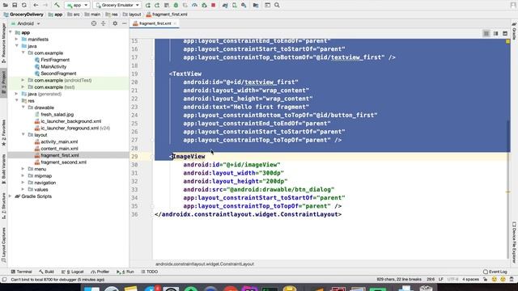Start debugging with the green bug icon
Image resolution: width=518 pixels, height=291 pixels.
(176, 6)
